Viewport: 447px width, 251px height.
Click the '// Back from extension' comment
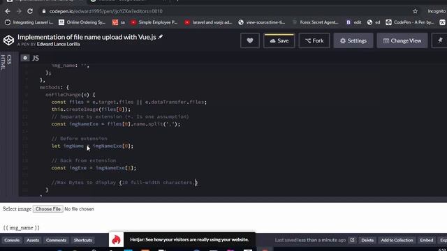point(84,160)
